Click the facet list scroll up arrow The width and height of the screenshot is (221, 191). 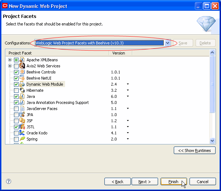[x=212, y=53]
